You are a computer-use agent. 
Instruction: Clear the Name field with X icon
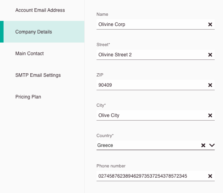[x=210, y=24]
